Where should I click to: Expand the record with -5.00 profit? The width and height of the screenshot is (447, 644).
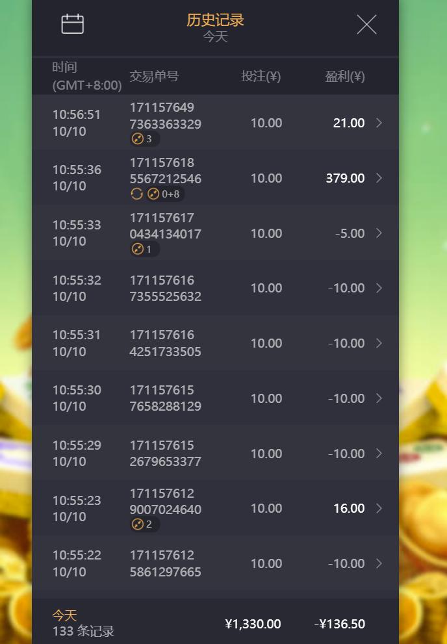coord(379,233)
